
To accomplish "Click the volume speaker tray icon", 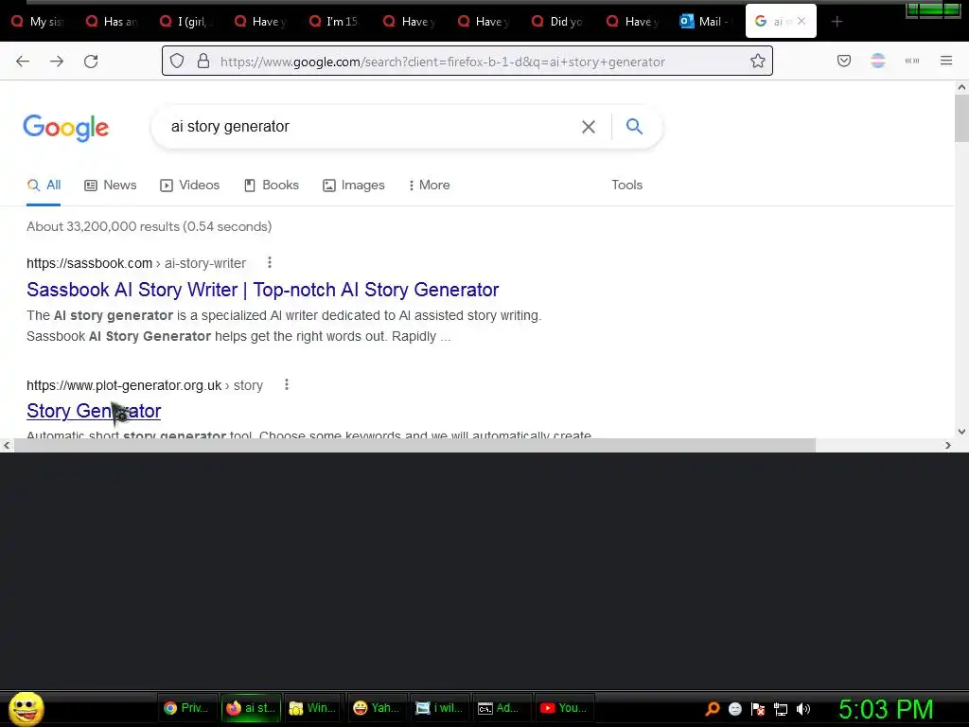I will pyautogui.click(x=803, y=709).
